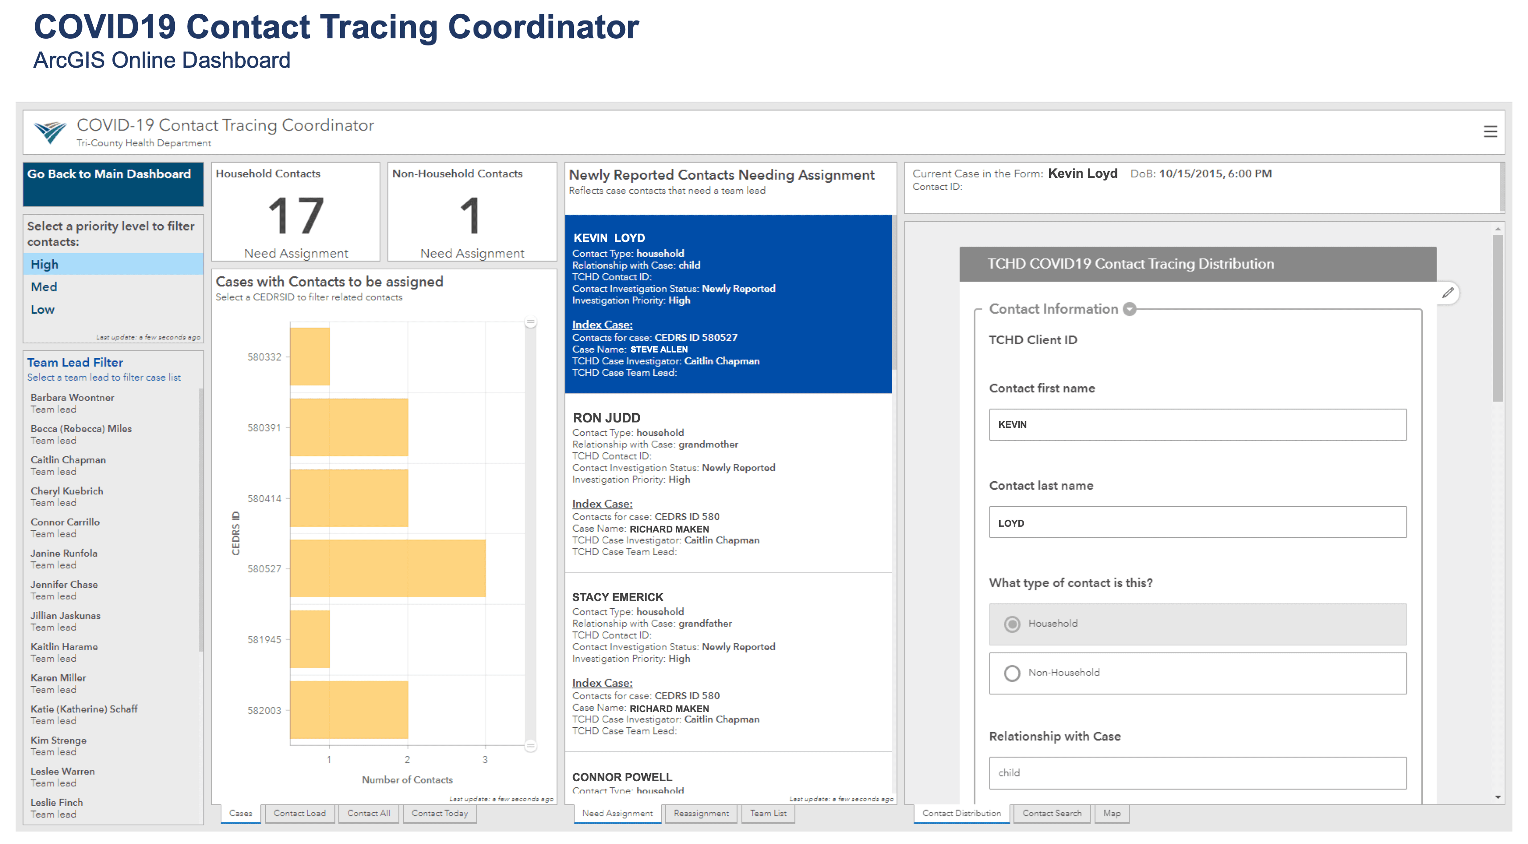Filter contacts by Low priority
1528x844 pixels.
pyautogui.click(x=43, y=309)
